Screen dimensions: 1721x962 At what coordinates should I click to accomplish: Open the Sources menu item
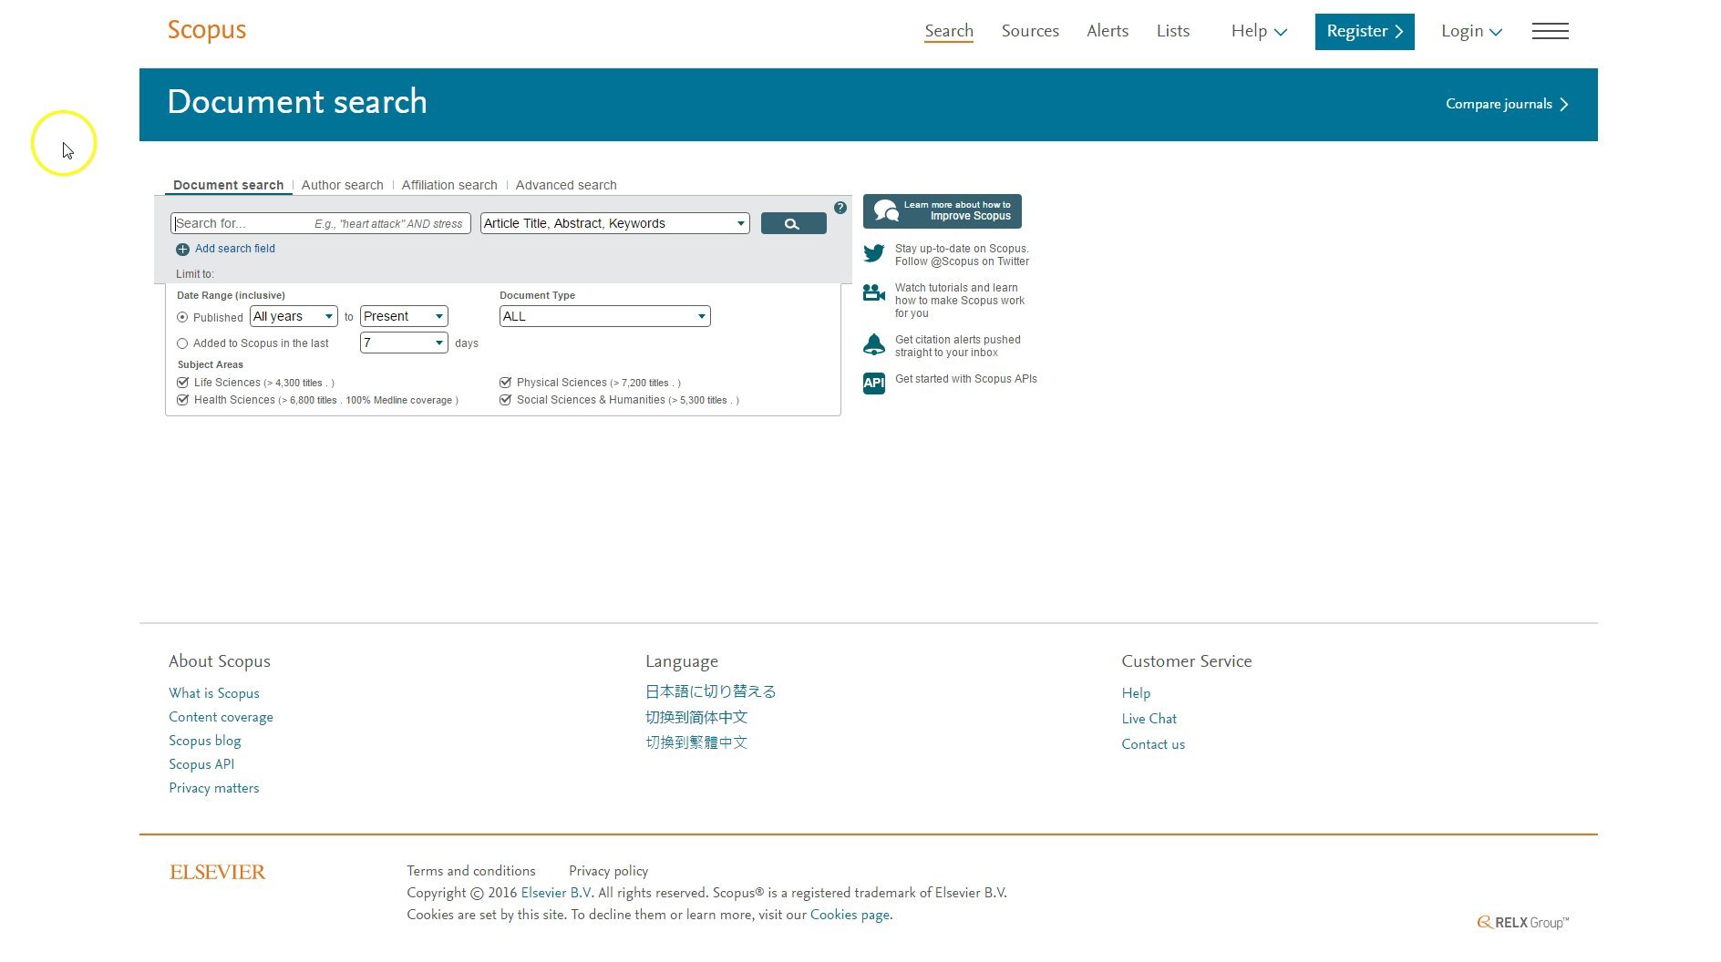click(x=1029, y=30)
